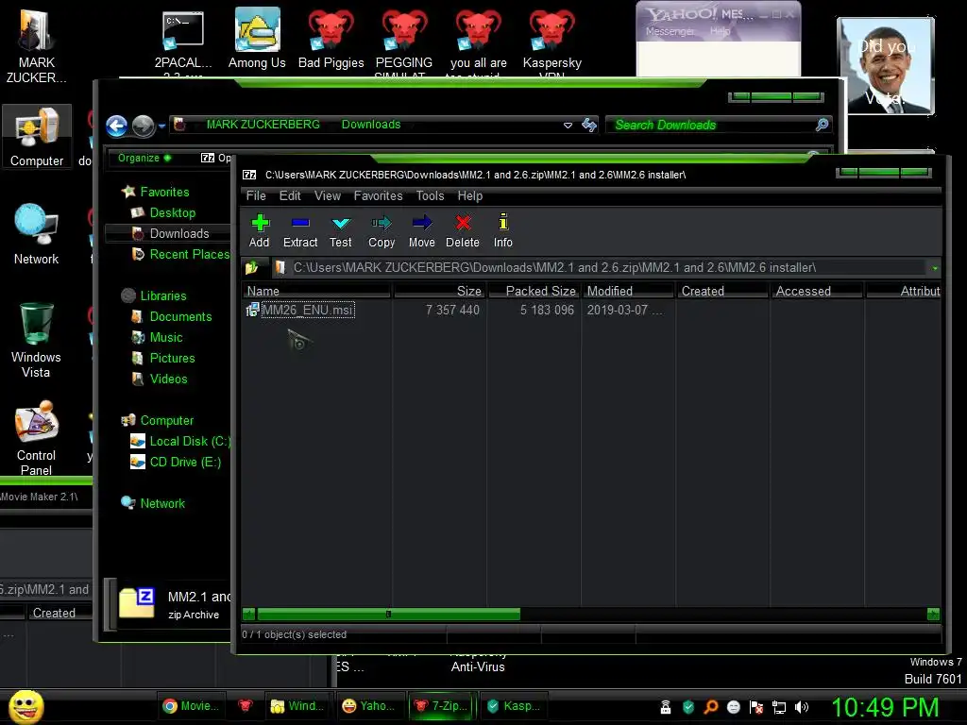The height and width of the screenshot is (725, 967).
Task: Click the Copy tool in 7-Zip
Action: [x=382, y=230]
